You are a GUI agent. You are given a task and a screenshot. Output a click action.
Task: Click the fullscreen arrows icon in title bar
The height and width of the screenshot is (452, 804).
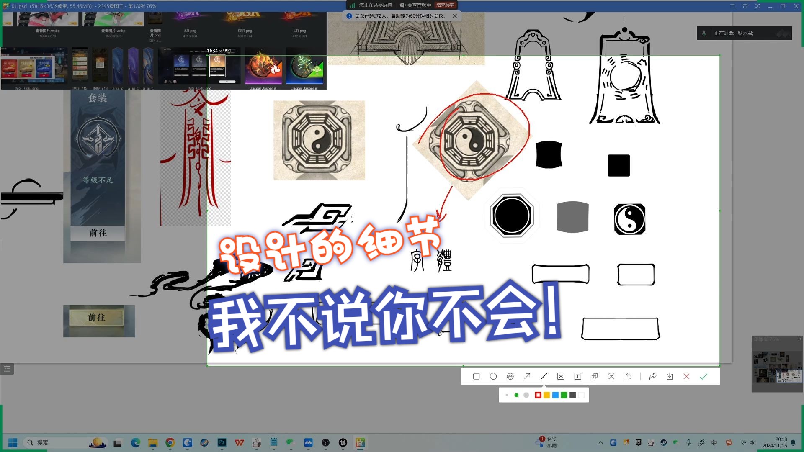click(758, 6)
